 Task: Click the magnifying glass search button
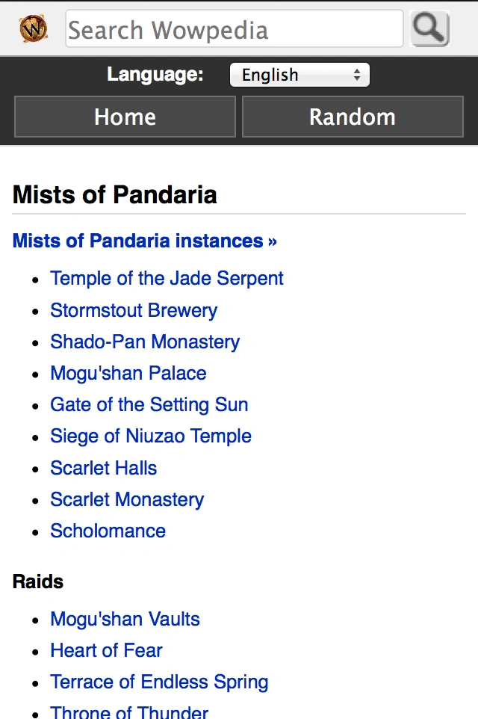coord(429,29)
